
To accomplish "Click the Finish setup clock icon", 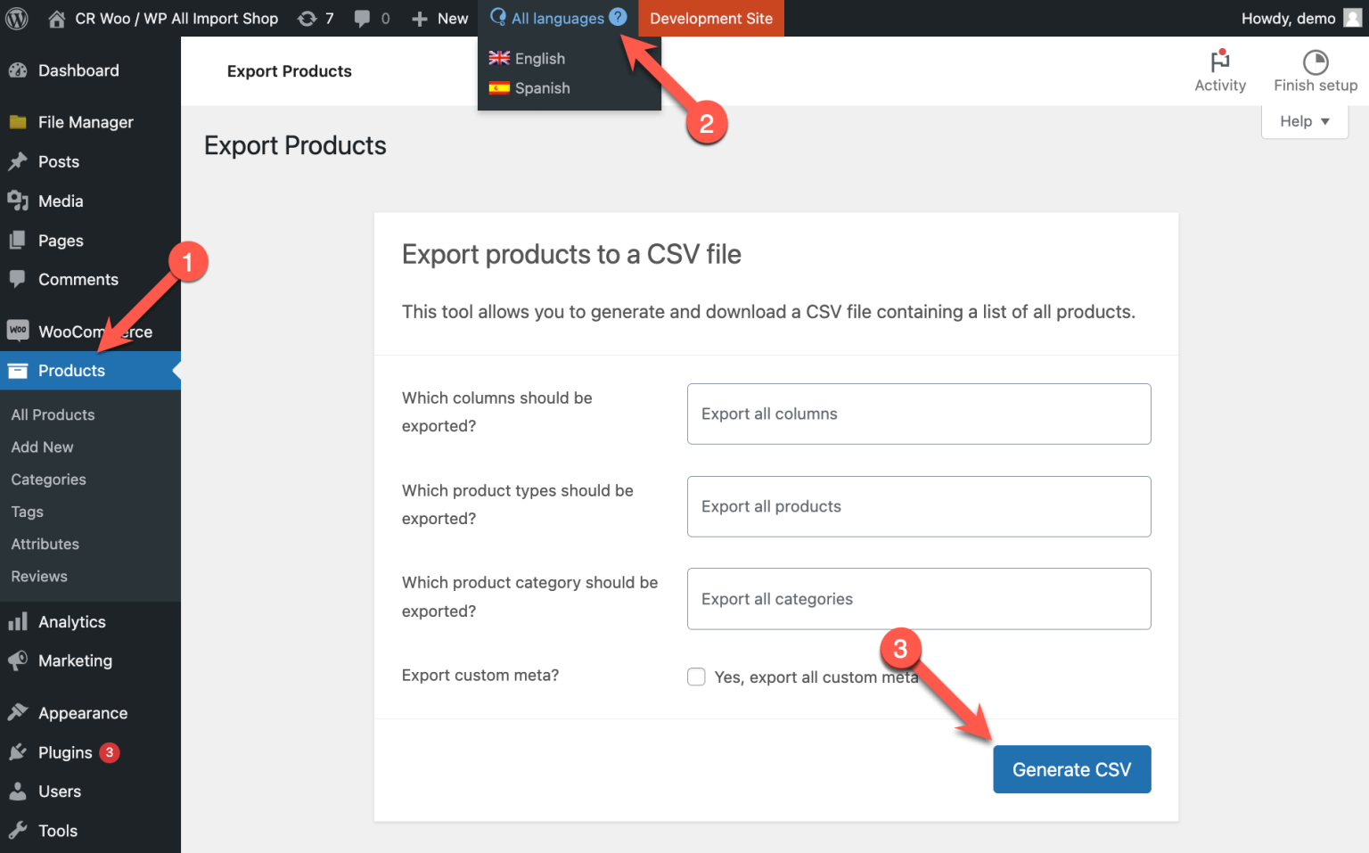I will point(1315,63).
